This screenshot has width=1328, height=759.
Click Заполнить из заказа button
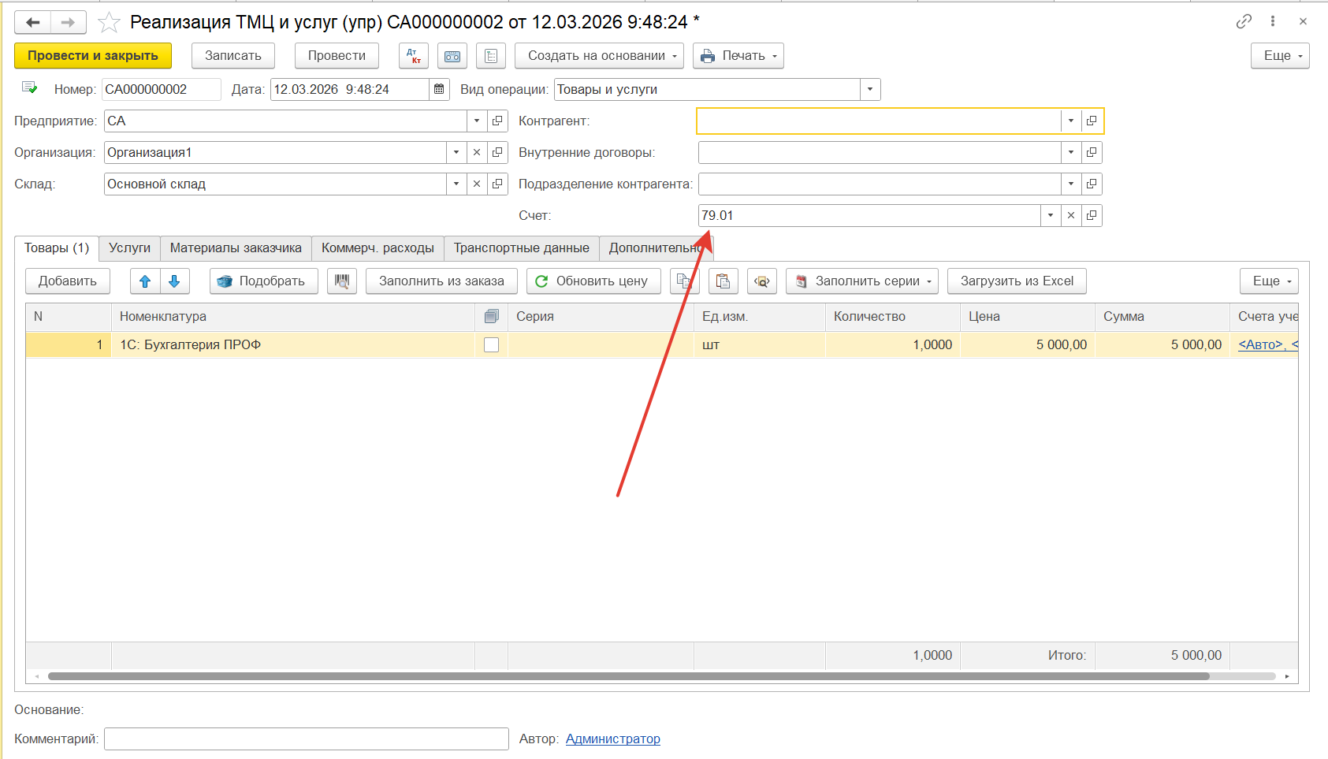tap(441, 281)
